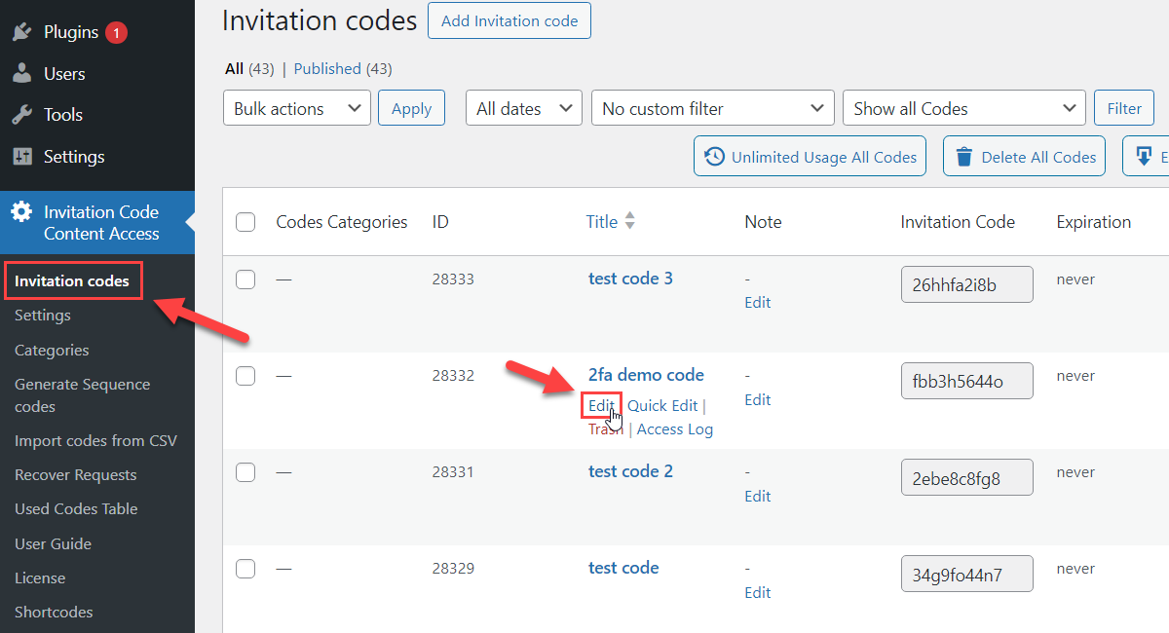1169x633 pixels.
Task: Click the Users person icon in sidebar
Action: 21,74
